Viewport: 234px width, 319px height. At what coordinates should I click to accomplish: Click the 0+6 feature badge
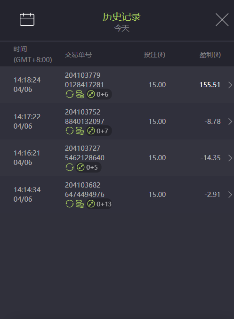98,94
